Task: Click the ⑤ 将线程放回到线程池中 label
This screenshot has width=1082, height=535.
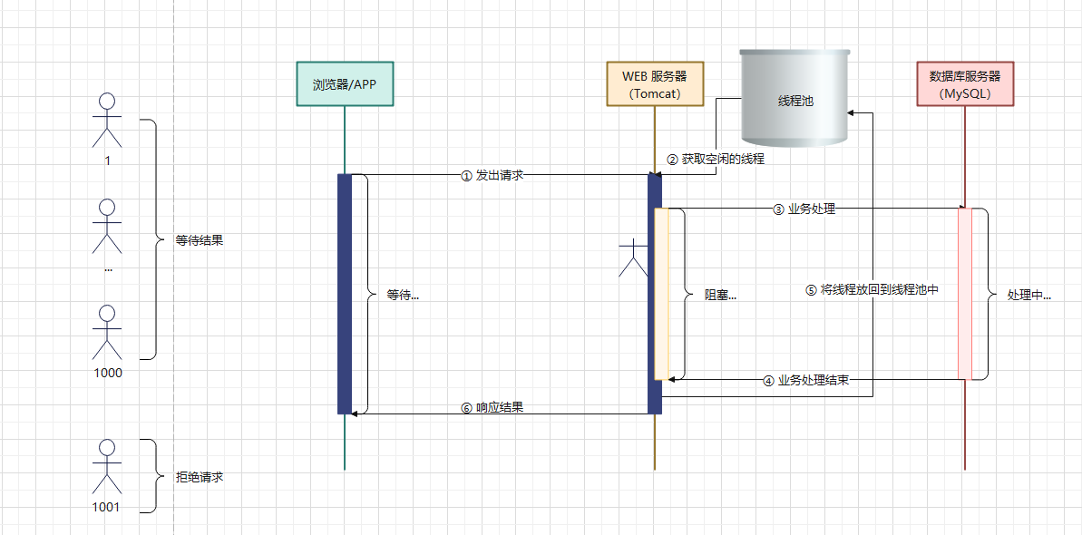Action: point(872,290)
